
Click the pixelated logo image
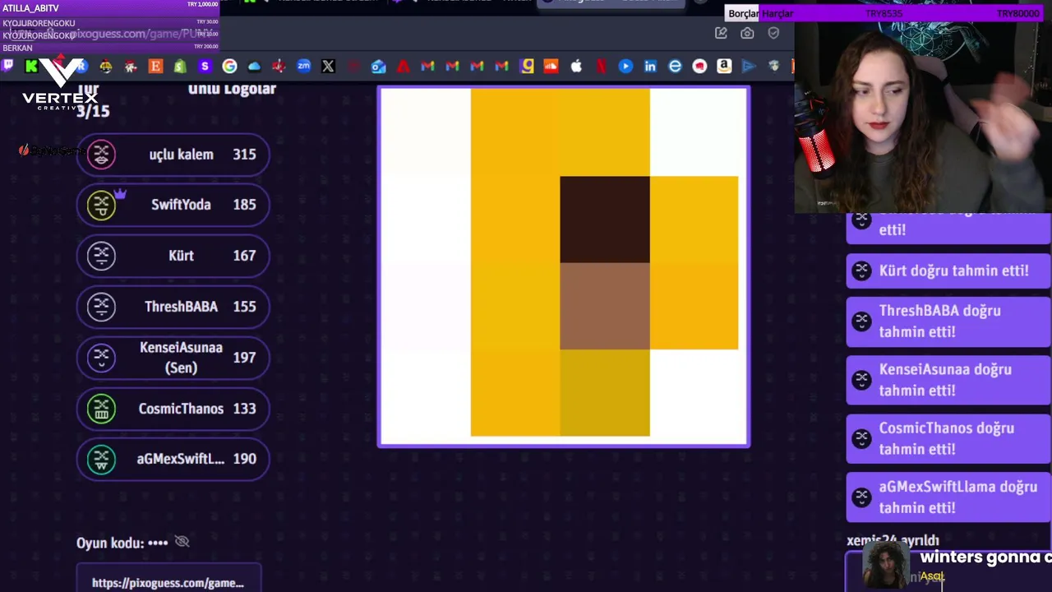click(564, 266)
